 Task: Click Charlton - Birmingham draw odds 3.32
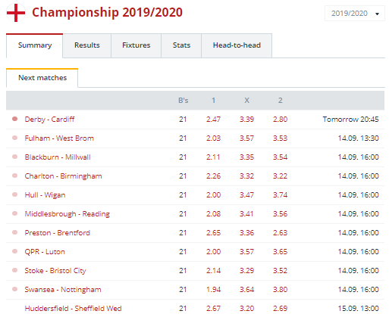[246, 176]
